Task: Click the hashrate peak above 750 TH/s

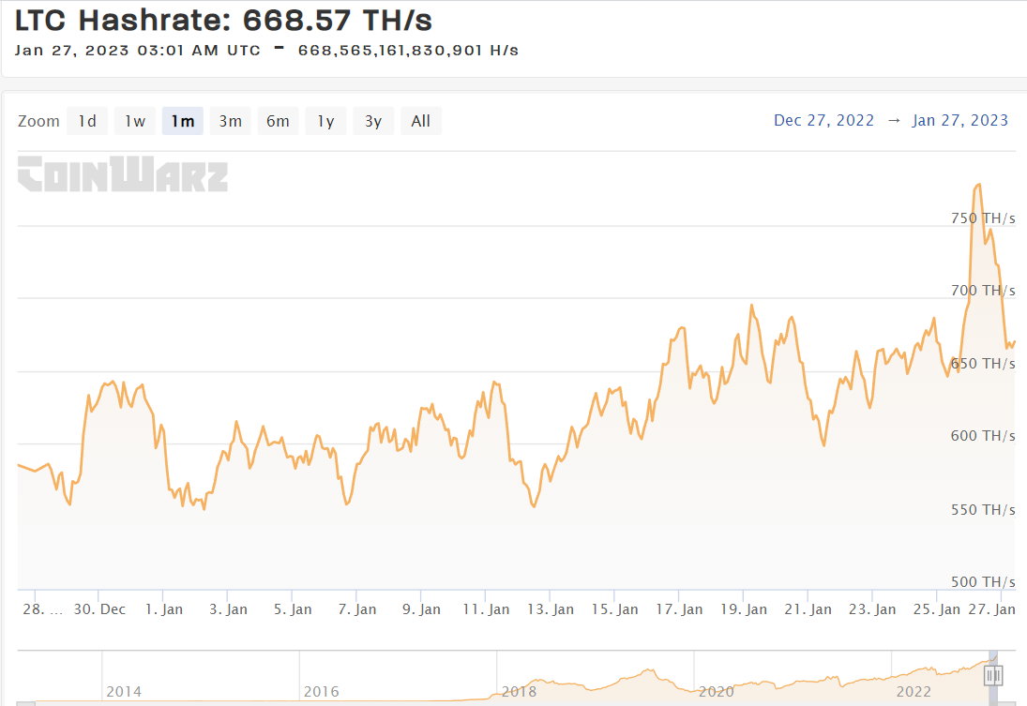Action: pos(978,186)
